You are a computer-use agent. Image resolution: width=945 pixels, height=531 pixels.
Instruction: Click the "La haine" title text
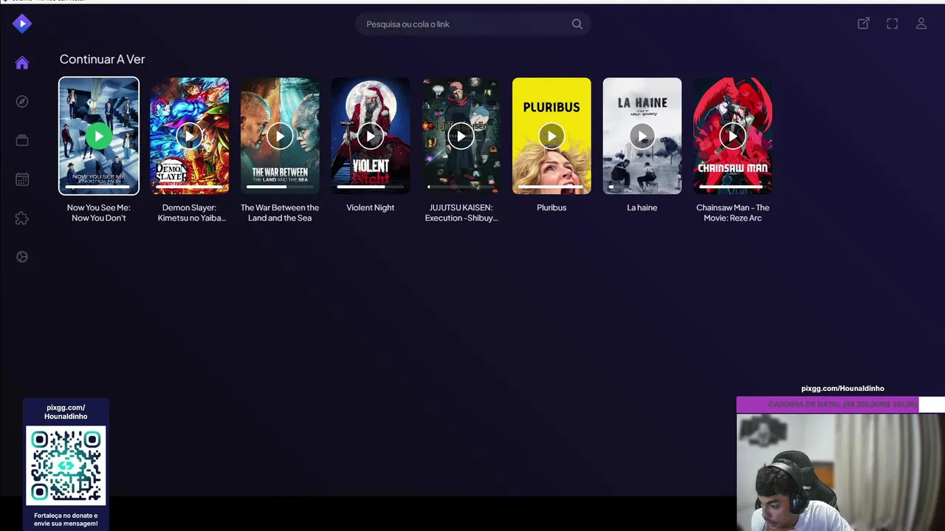(x=642, y=207)
